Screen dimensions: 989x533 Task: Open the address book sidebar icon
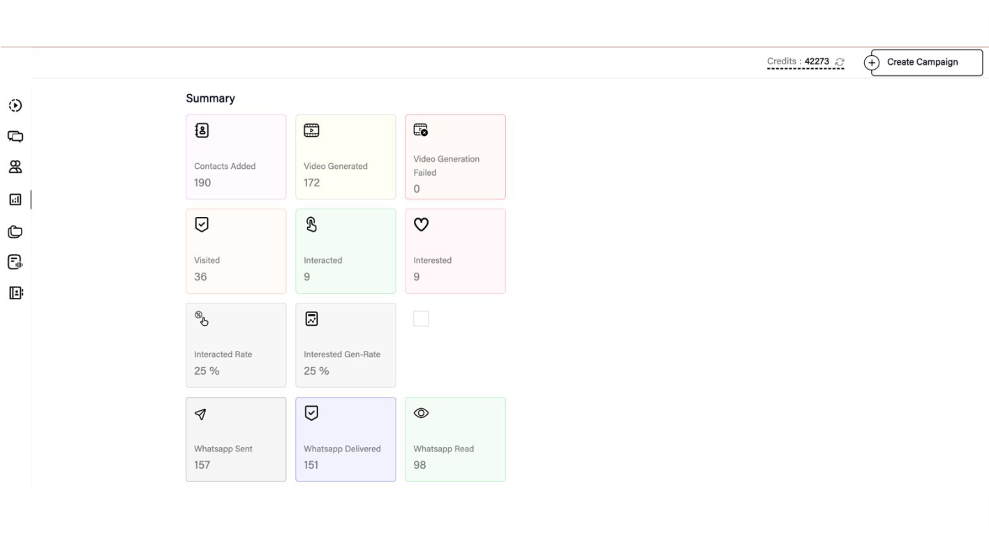pyautogui.click(x=15, y=293)
